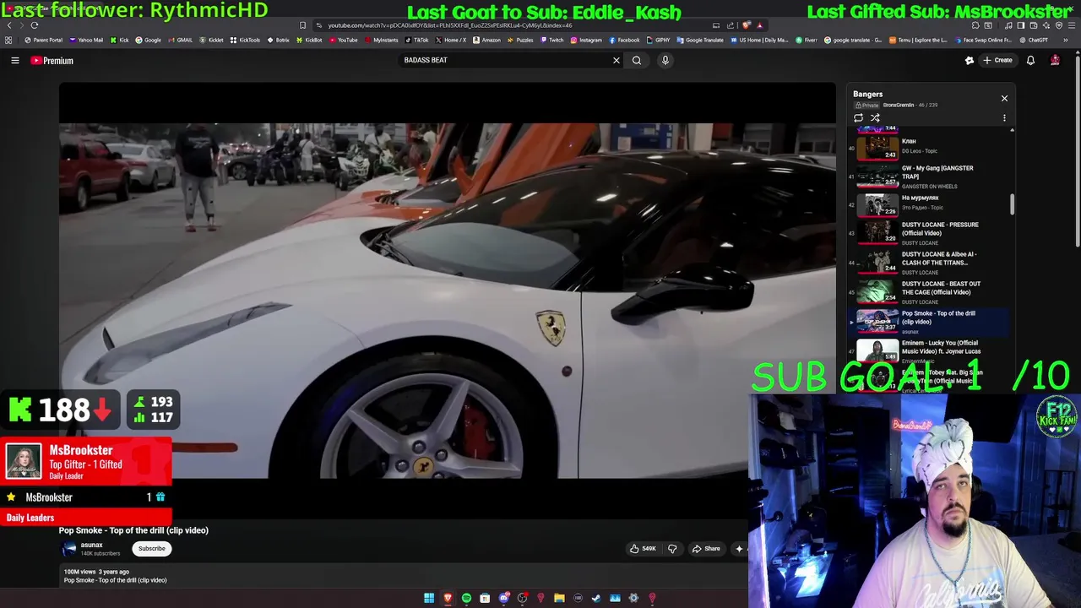Open the account avatar menu

(1055, 60)
